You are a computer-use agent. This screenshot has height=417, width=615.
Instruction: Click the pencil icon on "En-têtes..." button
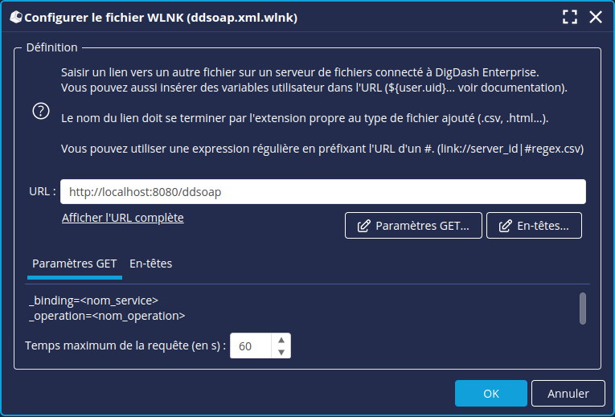pyautogui.click(x=505, y=226)
